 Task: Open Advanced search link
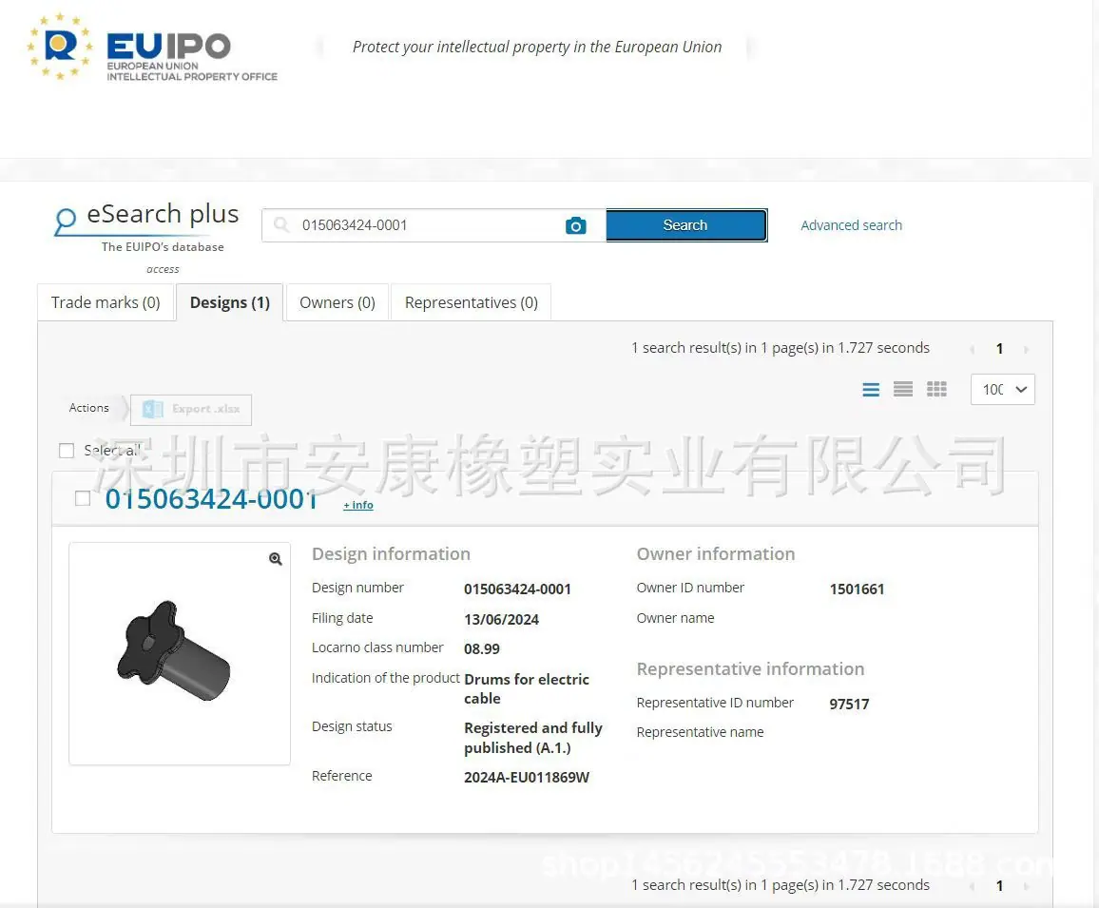coord(851,225)
